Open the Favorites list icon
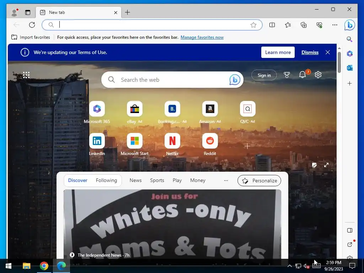 pyautogui.click(x=288, y=25)
